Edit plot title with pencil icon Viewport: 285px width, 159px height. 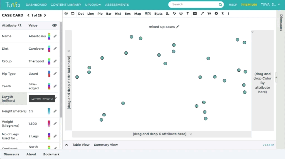click(x=178, y=27)
